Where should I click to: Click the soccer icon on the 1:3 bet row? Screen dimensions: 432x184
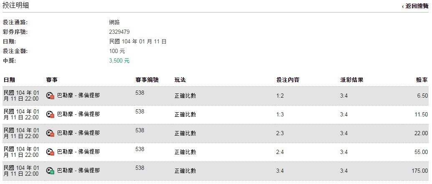pos(50,114)
